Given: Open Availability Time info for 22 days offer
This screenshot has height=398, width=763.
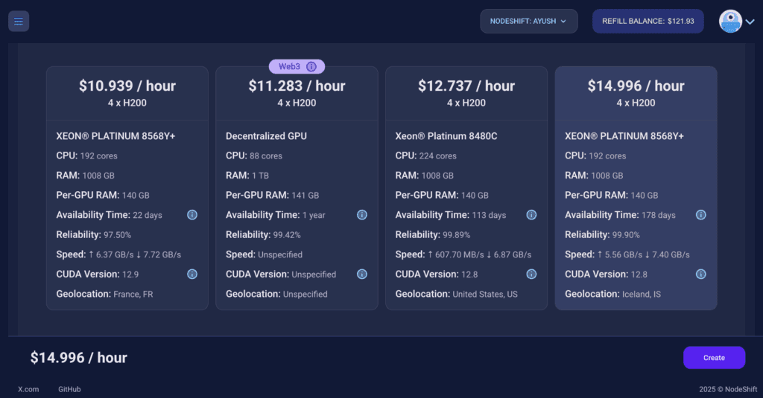Looking at the screenshot, I should pos(192,215).
